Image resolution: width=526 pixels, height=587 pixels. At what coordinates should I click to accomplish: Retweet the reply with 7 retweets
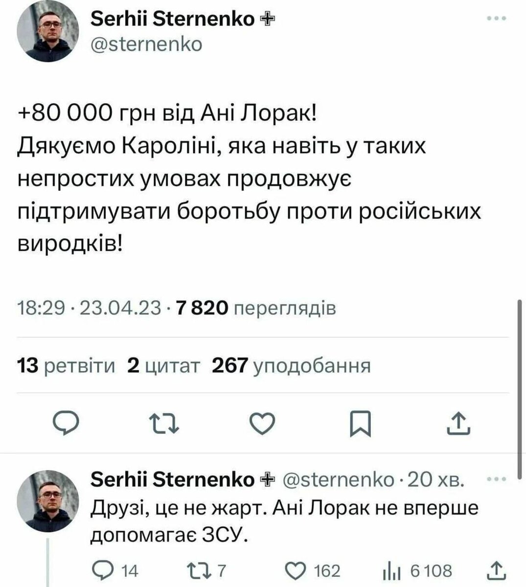pos(206,570)
